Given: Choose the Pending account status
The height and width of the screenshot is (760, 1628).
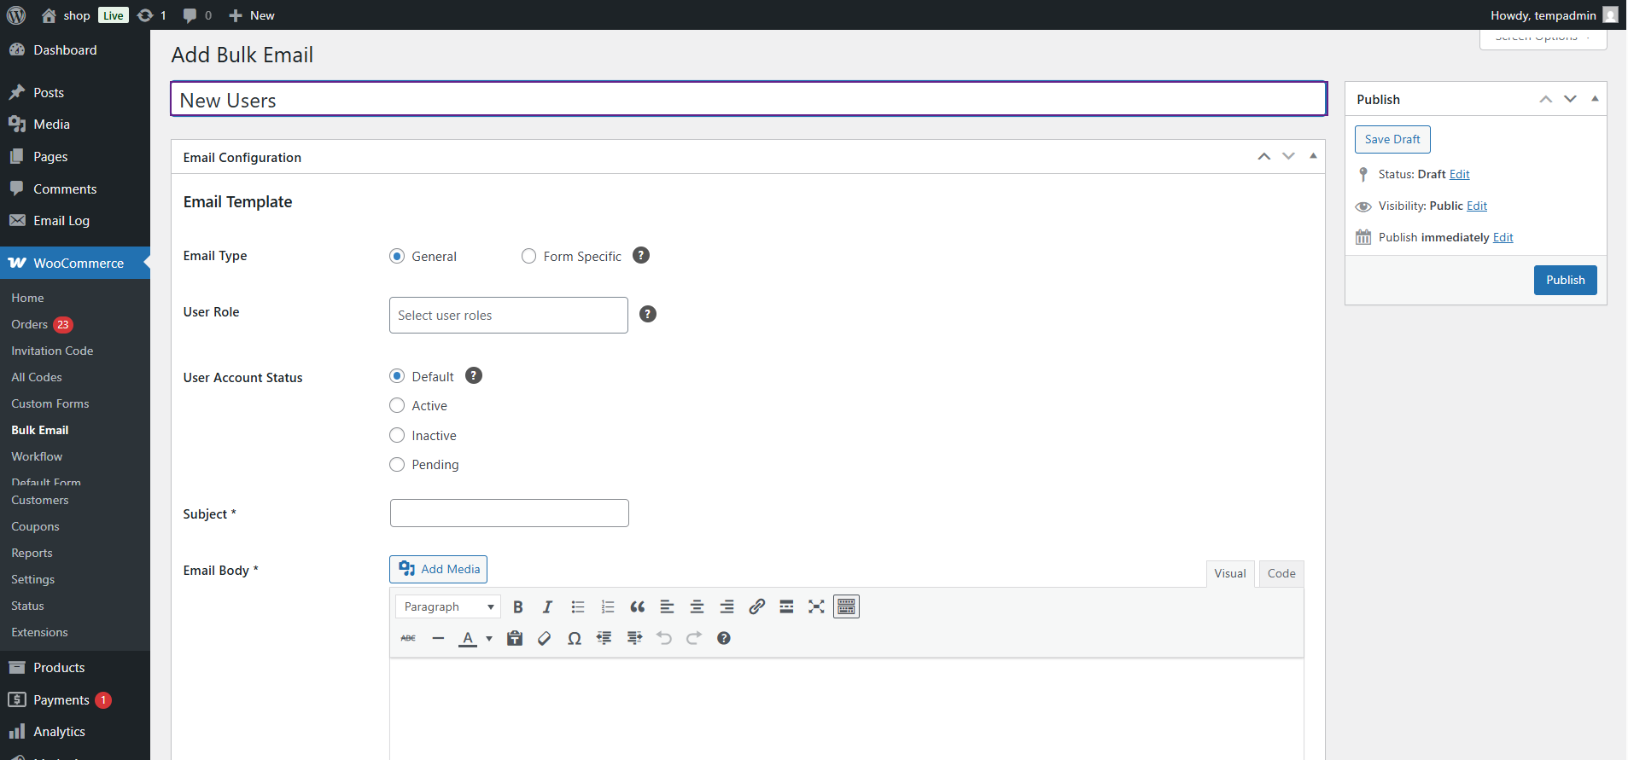Looking at the screenshot, I should tap(397, 465).
